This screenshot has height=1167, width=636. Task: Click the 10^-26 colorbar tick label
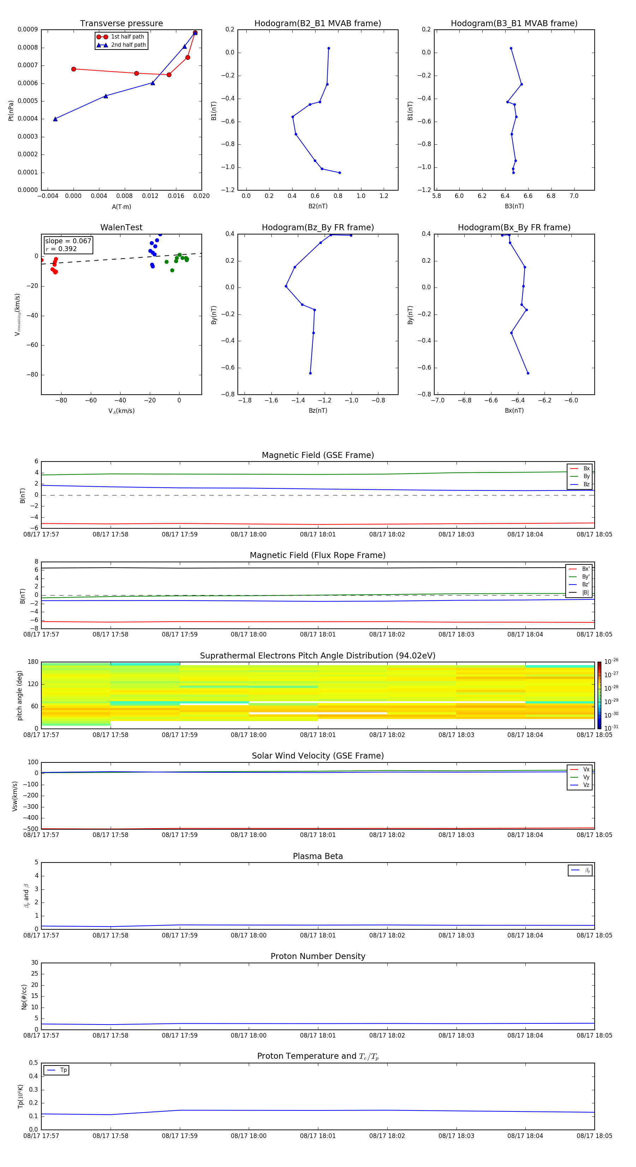611,661
